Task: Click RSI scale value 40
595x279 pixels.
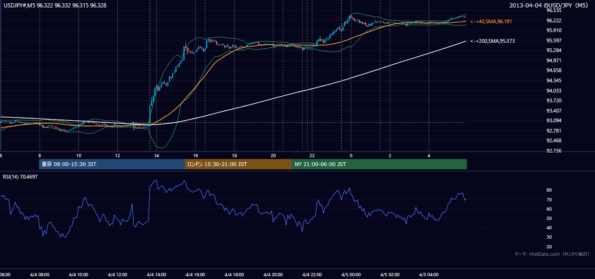Action: (549, 227)
